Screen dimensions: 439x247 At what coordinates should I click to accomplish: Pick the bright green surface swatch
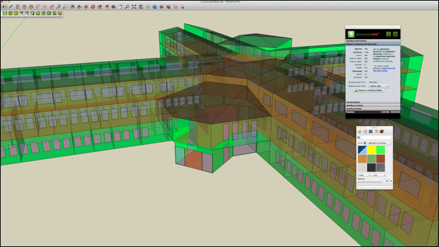click(381, 150)
